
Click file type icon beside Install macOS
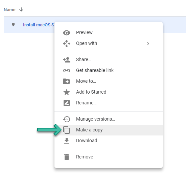(14, 25)
